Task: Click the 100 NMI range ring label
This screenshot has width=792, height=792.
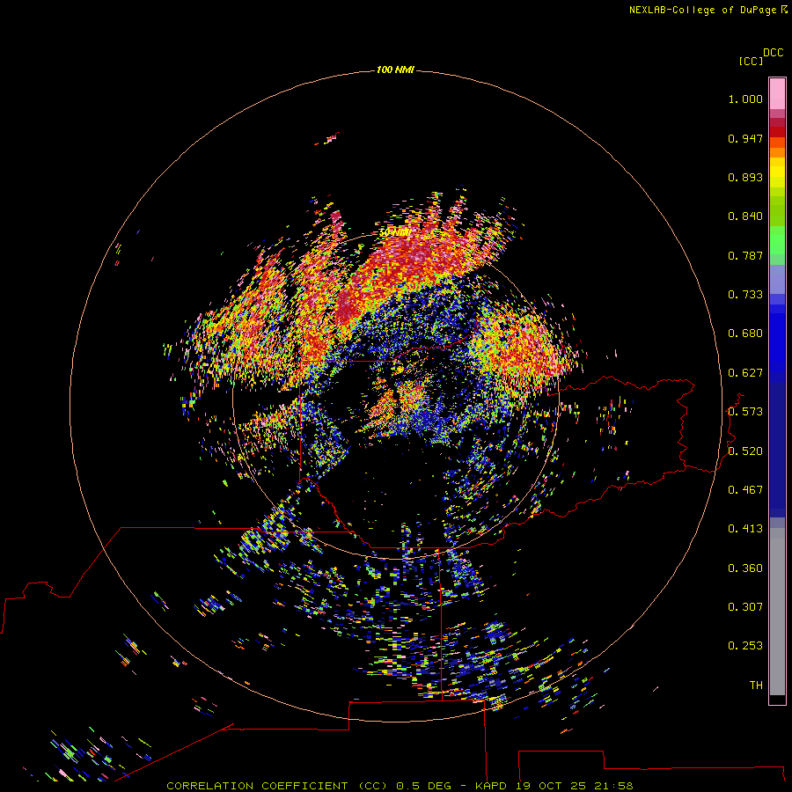Action: point(395,70)
